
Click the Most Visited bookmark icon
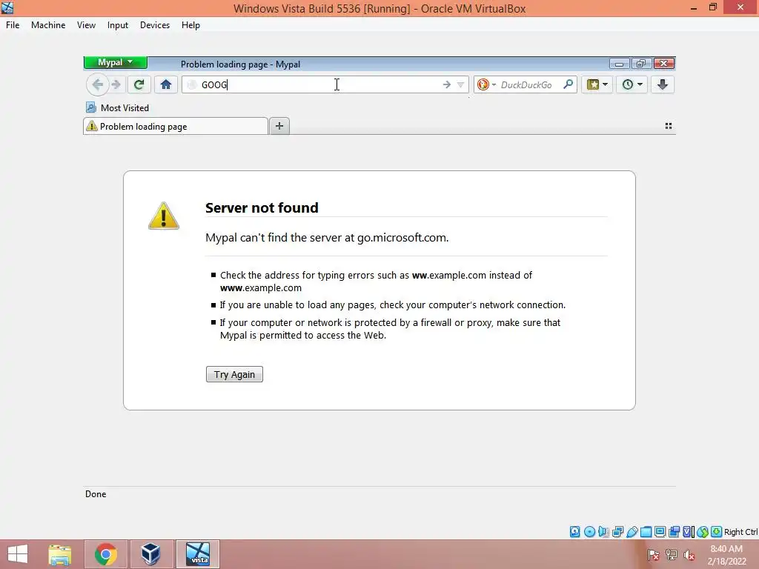pos(91,107)
